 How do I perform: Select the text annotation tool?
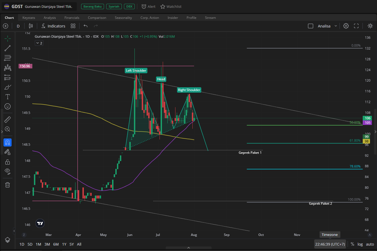(x=8, y=97)
